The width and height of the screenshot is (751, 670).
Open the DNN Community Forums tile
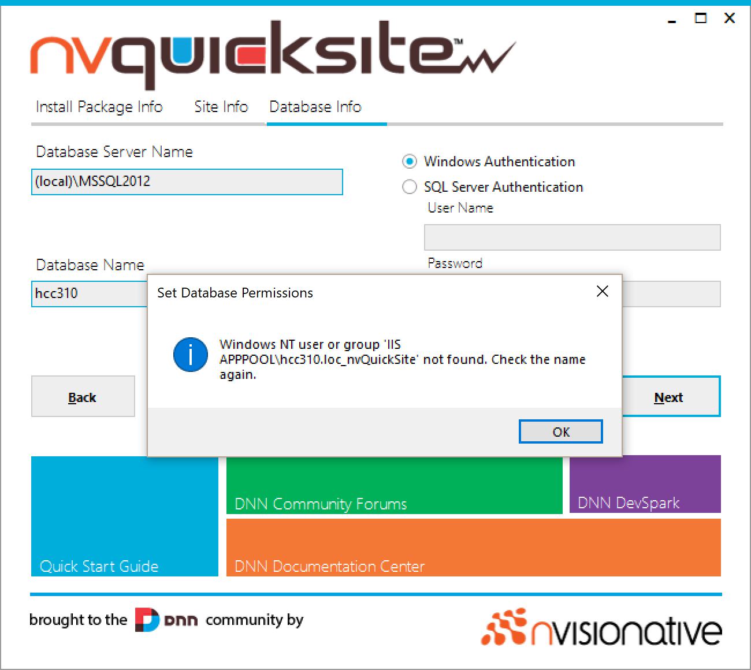pyautogui.click(x=394, y=485)
